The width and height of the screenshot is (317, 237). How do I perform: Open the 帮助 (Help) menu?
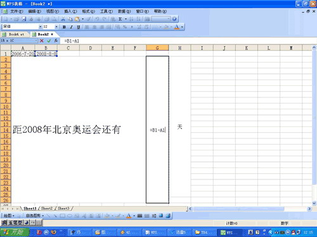(160, 11)
